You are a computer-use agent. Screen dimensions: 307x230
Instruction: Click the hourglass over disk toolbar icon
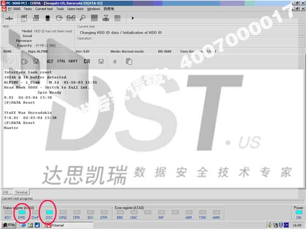106,18
